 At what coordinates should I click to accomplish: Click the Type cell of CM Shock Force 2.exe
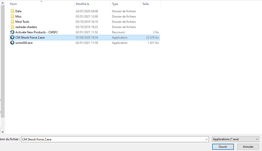pyautogui.click(x=120, y=37)
